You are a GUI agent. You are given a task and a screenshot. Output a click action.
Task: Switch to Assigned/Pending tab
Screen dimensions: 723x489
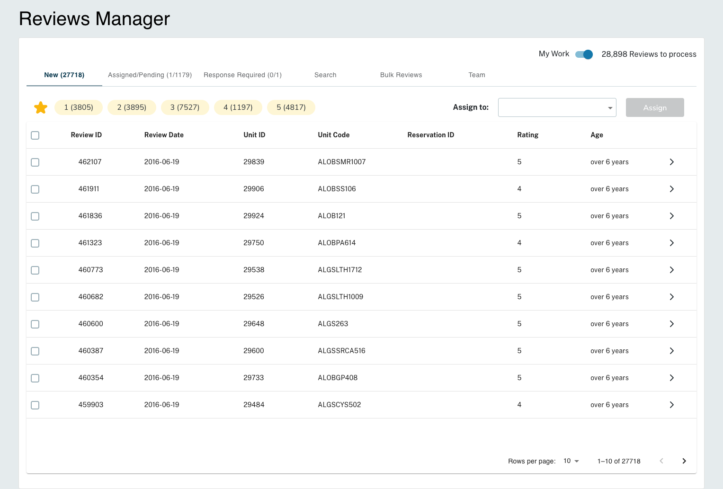(x=150, y=75)
